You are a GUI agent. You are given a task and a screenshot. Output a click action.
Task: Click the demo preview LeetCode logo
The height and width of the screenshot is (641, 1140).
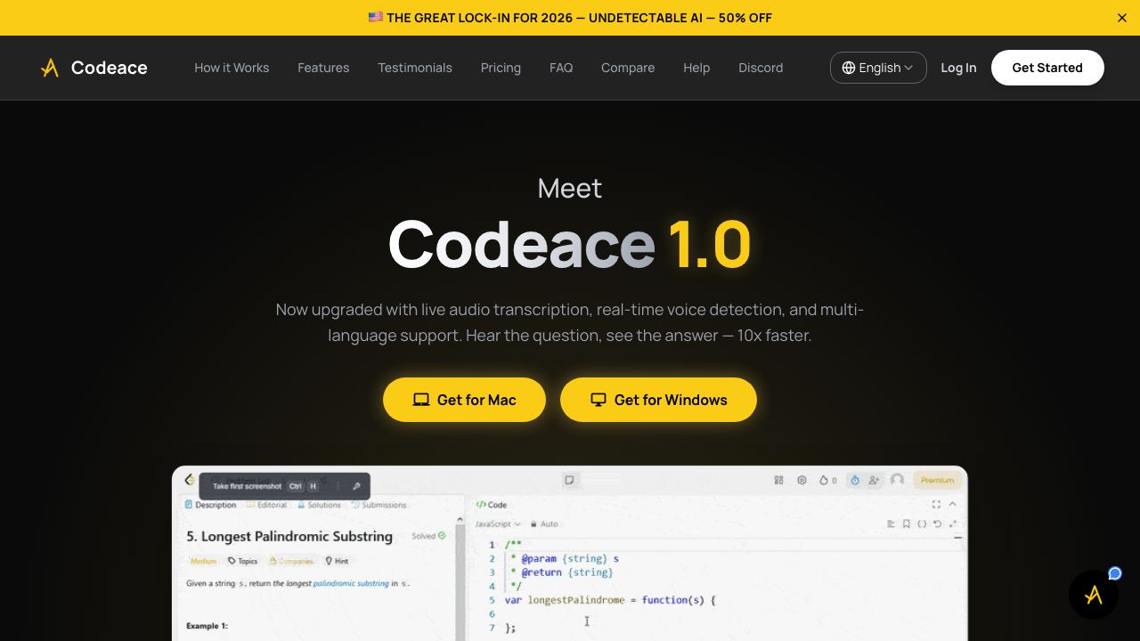pos(190,480)
